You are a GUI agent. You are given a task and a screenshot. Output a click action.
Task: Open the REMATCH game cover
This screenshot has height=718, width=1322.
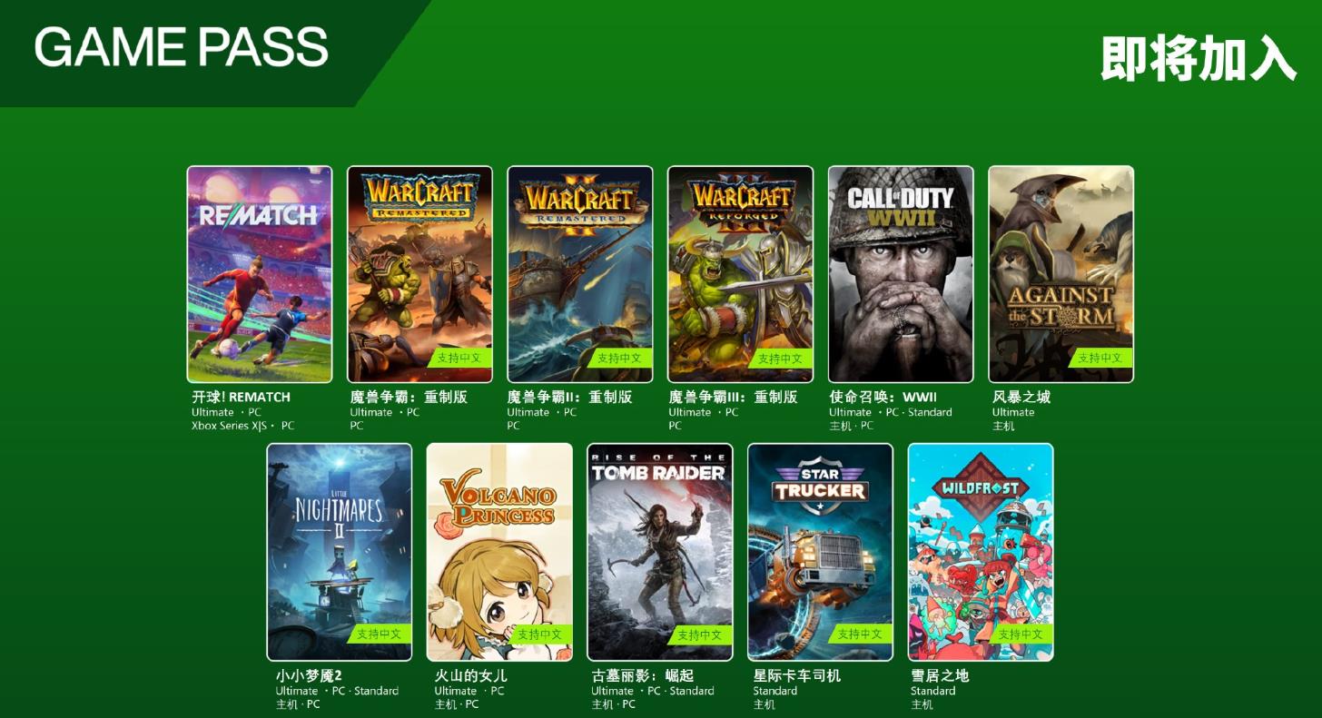(260, 274)
